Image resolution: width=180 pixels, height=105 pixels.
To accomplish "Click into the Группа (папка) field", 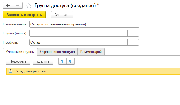I will pos(79,33).
